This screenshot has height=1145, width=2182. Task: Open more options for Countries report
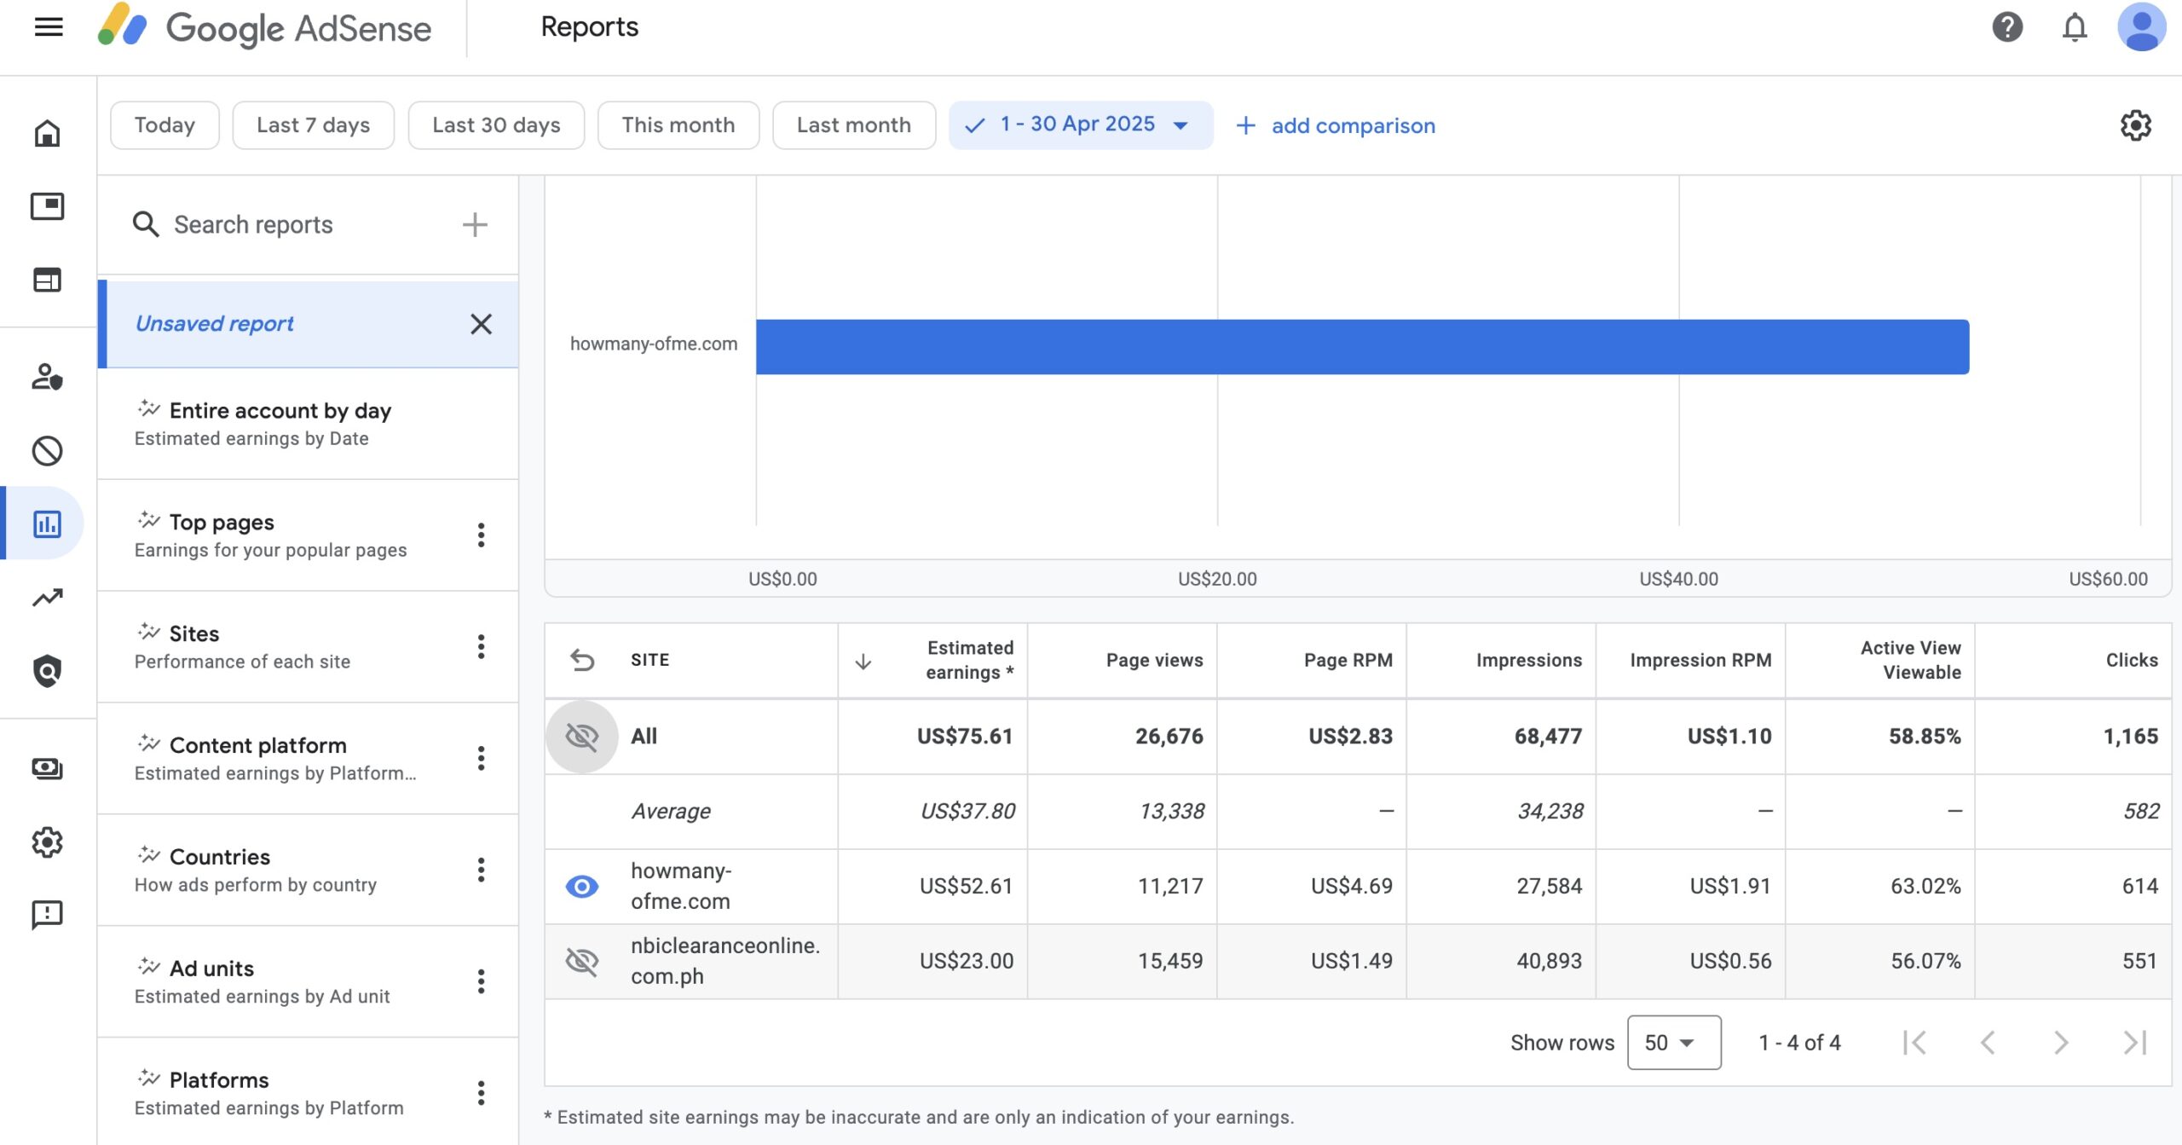(x=481, y=870)
